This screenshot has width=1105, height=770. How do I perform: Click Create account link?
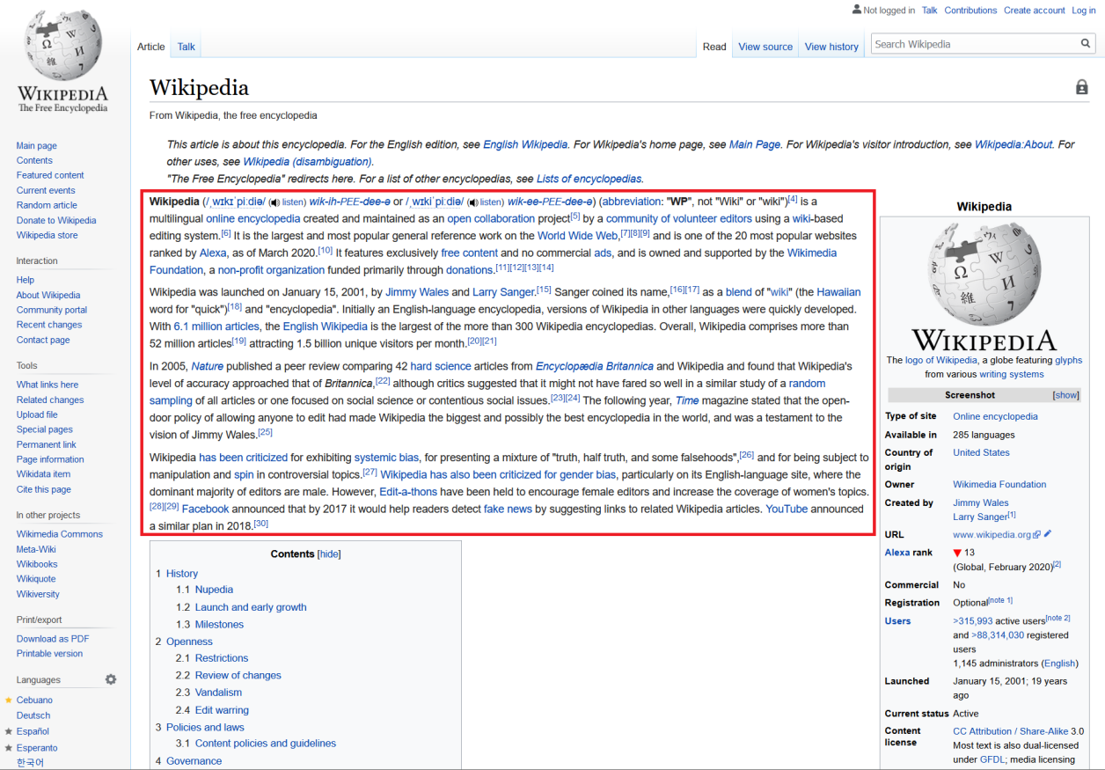[x=1035, y=11]
